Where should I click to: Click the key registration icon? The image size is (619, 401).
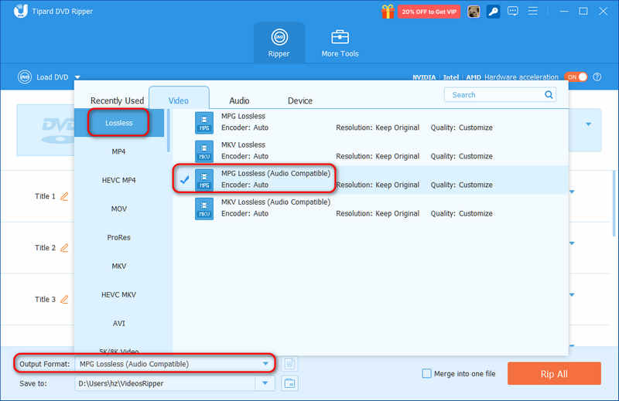pos(493,12)
